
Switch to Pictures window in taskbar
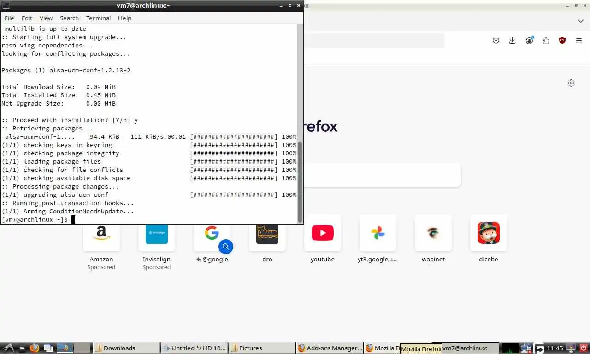coord(261,348)
